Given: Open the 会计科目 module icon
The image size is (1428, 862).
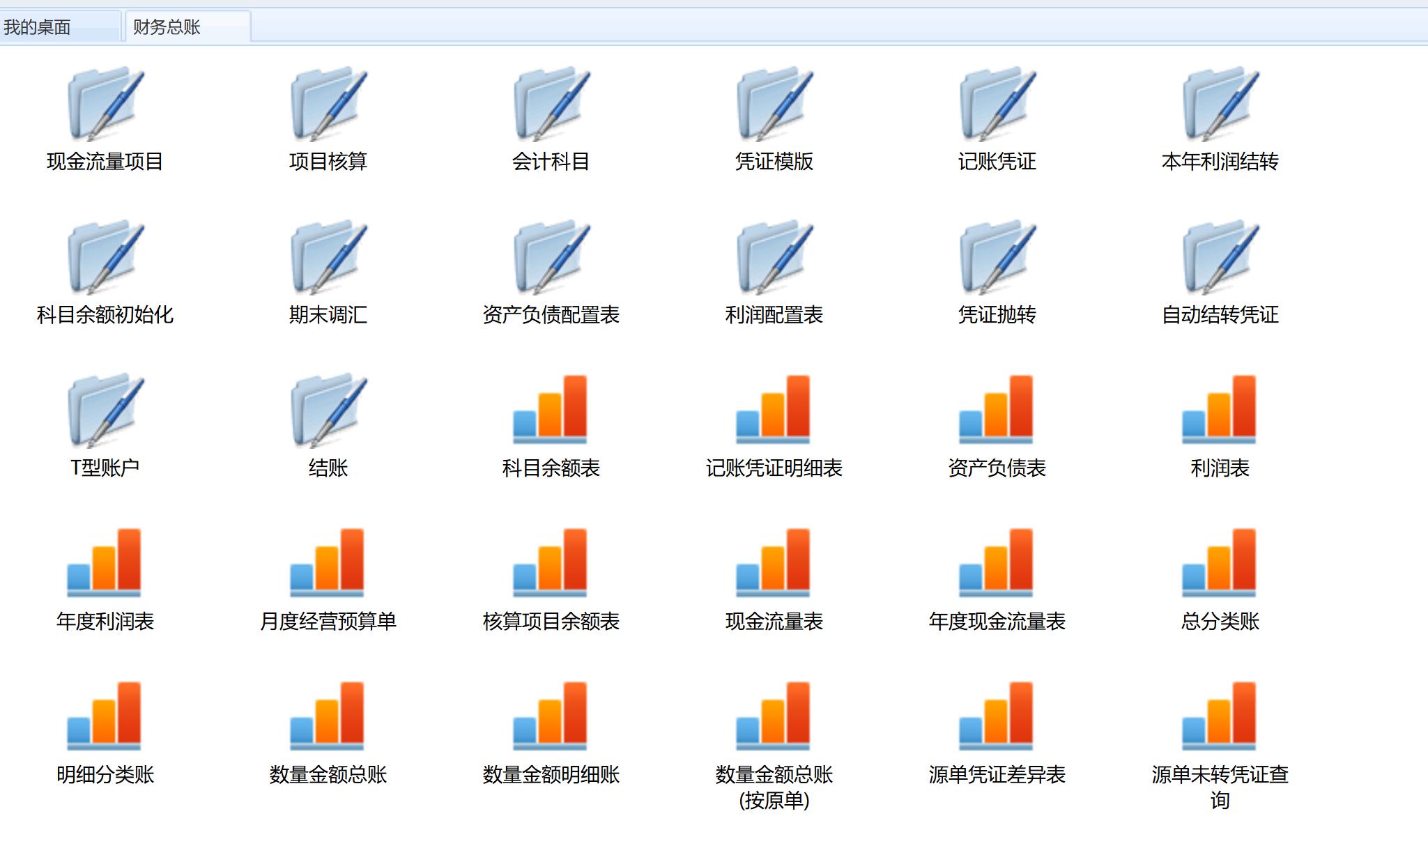Looking at the screenshot, I should [551, 105].
